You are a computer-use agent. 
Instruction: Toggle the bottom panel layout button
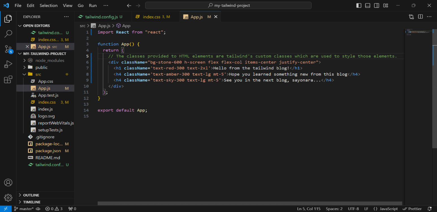click(x=368, y=6)
